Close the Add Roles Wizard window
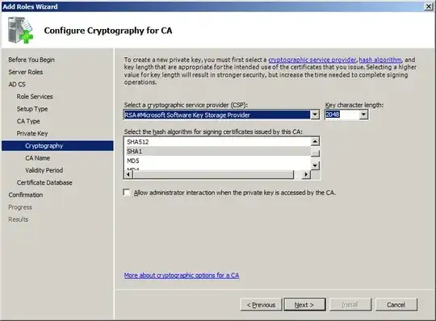Screen dimensions: 436x321 point(429,6)
